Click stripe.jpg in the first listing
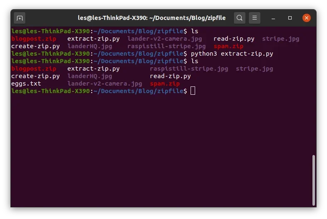Viewport: 327px width, 219px height. coord(281,39)
